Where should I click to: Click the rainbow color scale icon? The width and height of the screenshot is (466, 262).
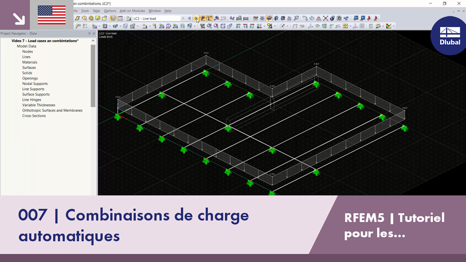pos(389,26)
